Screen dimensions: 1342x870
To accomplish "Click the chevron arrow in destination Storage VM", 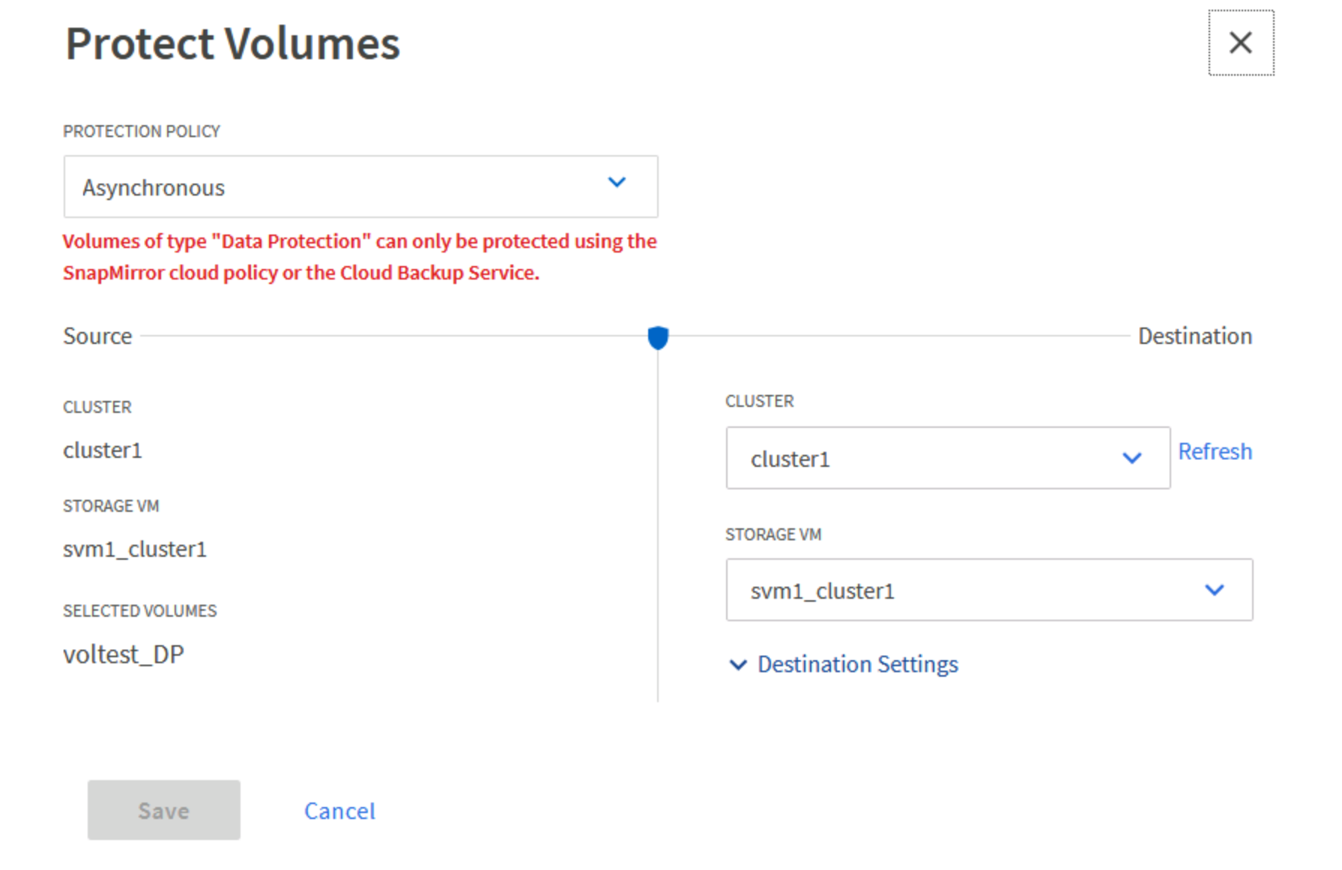I will [1214, 590].
